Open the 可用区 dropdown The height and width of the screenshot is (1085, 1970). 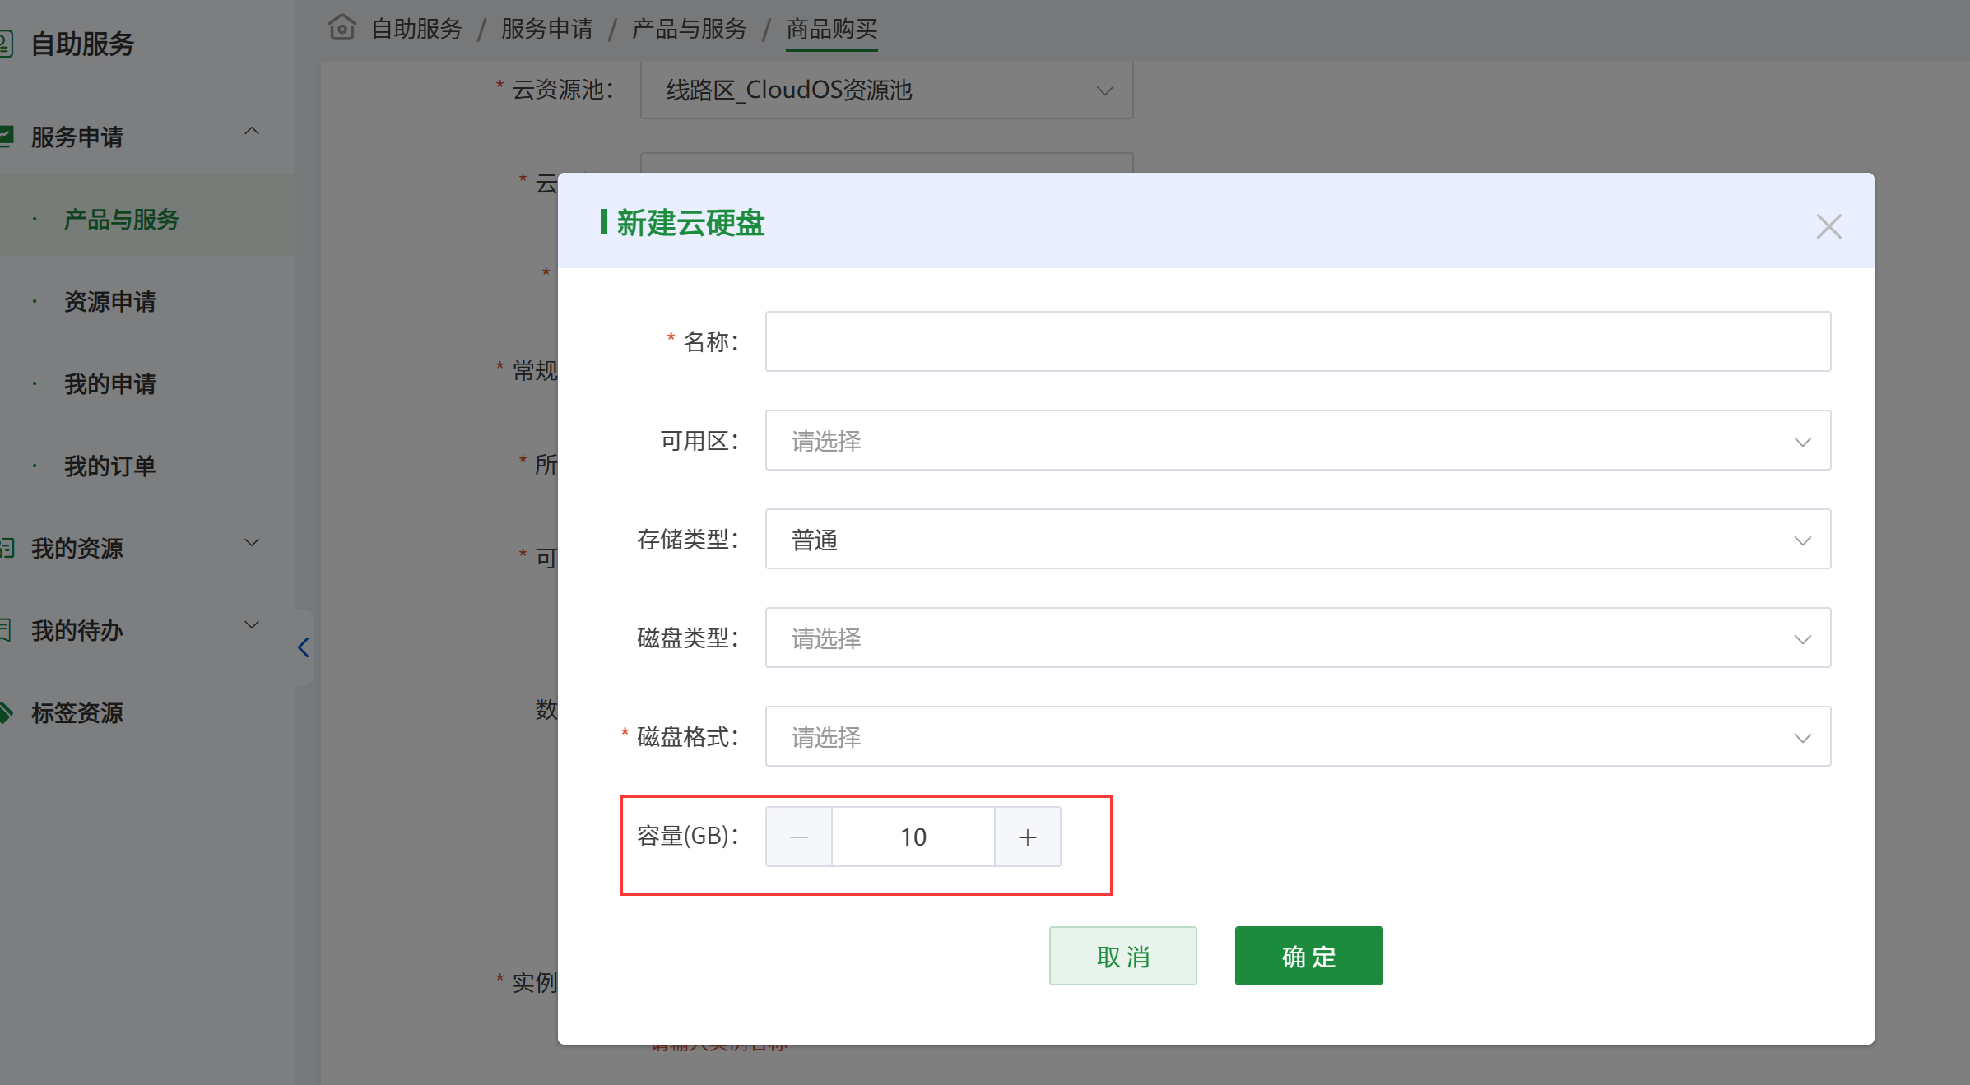pyautogui.click(x=1298, y=440)
